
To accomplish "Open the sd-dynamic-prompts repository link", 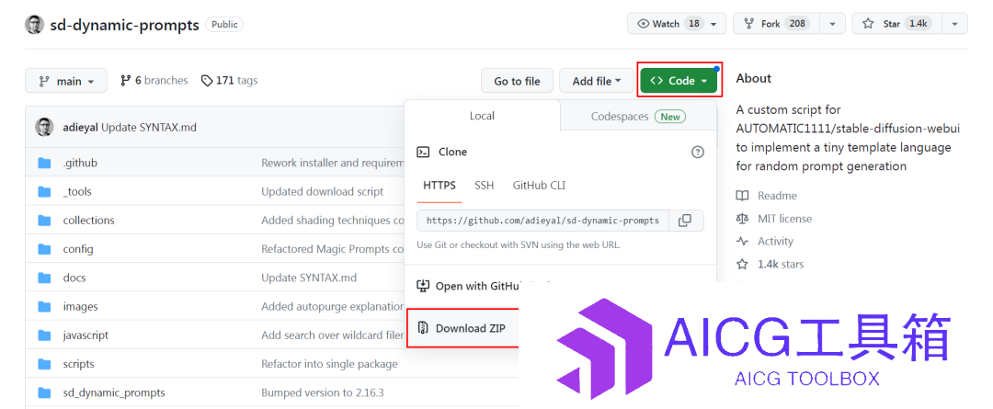I will tap(124, 25).
